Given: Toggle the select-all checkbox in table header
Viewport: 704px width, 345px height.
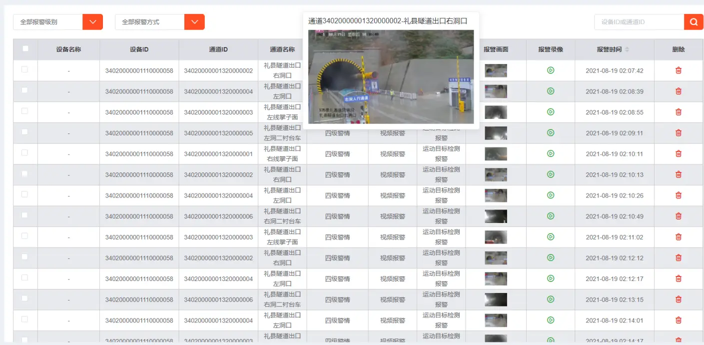Looking at the screenshot, I should (25, 48).
